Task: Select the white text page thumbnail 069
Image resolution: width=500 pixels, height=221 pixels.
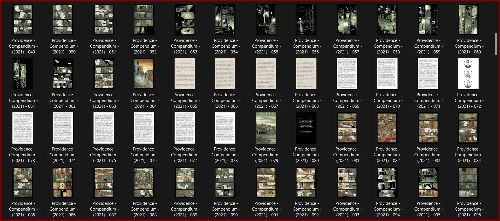Action: tap(347, 74)
